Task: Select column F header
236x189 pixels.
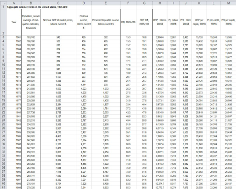Action: pyautogui.click(x=128, y=3)
